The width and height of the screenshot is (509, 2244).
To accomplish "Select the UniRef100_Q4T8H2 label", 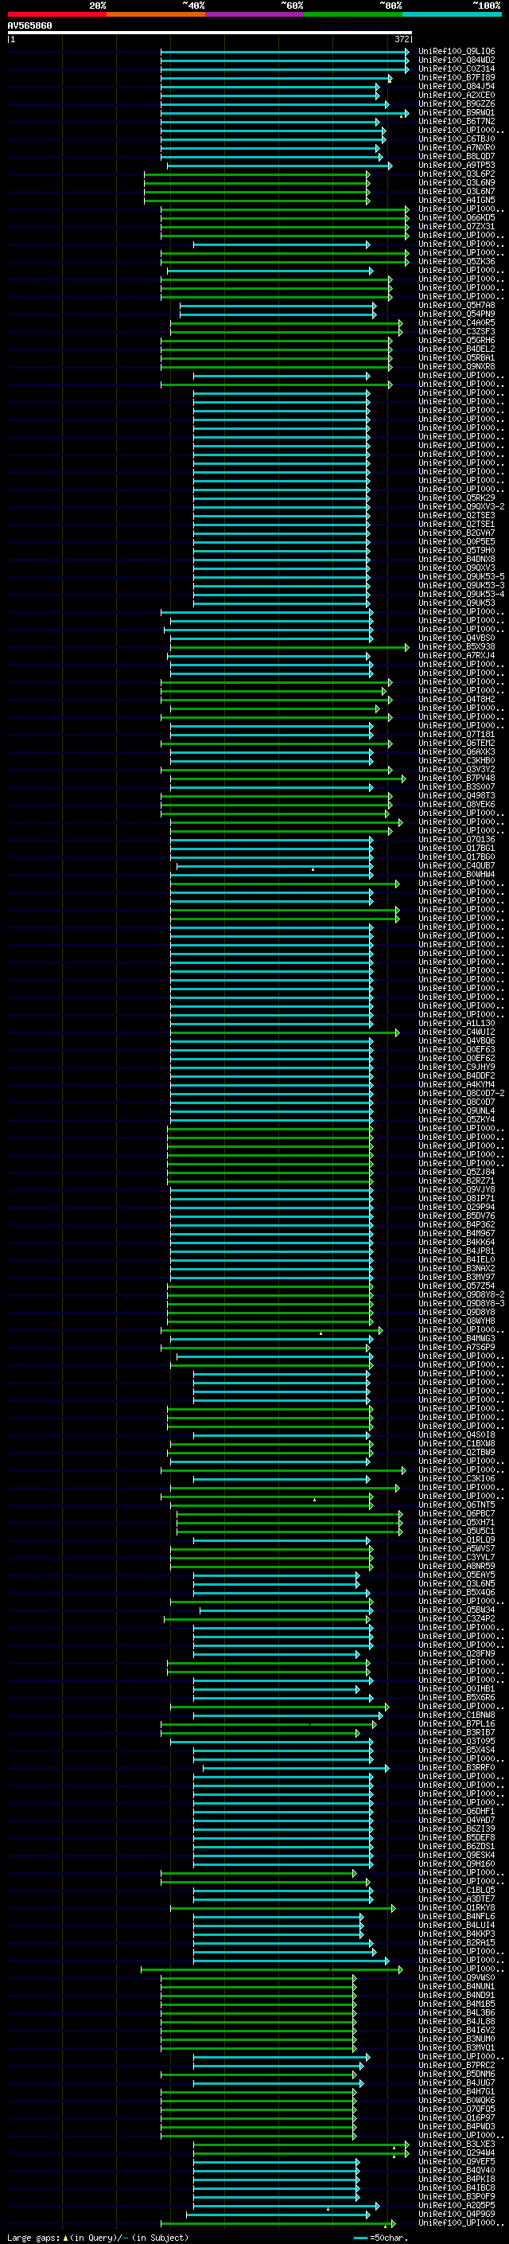I will [457, 699].
